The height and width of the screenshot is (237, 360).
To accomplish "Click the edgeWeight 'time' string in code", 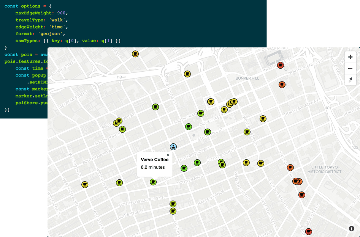I will pos(57,27).
